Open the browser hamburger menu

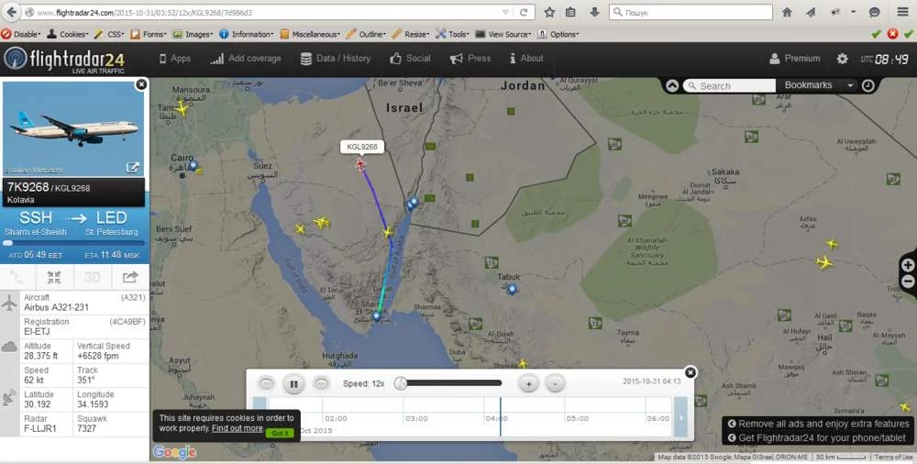coord(903,12)
